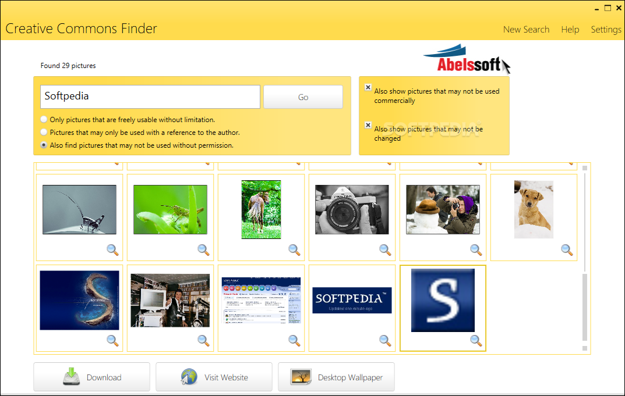Click the Visit Website button

tap(214, 377)
